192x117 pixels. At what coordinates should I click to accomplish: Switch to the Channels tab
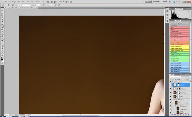[177, 75]
